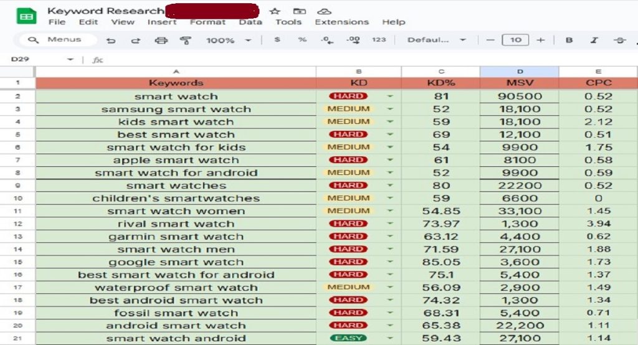
Task: Click MEDIUM chip in smart watch women row
Action: pyautogui.click(x=348, y=210)
